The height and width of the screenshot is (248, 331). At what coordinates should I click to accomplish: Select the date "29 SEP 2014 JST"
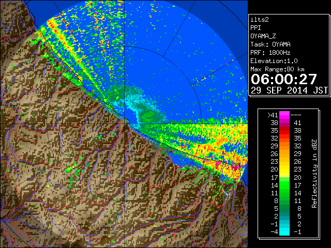pos(290,90)
